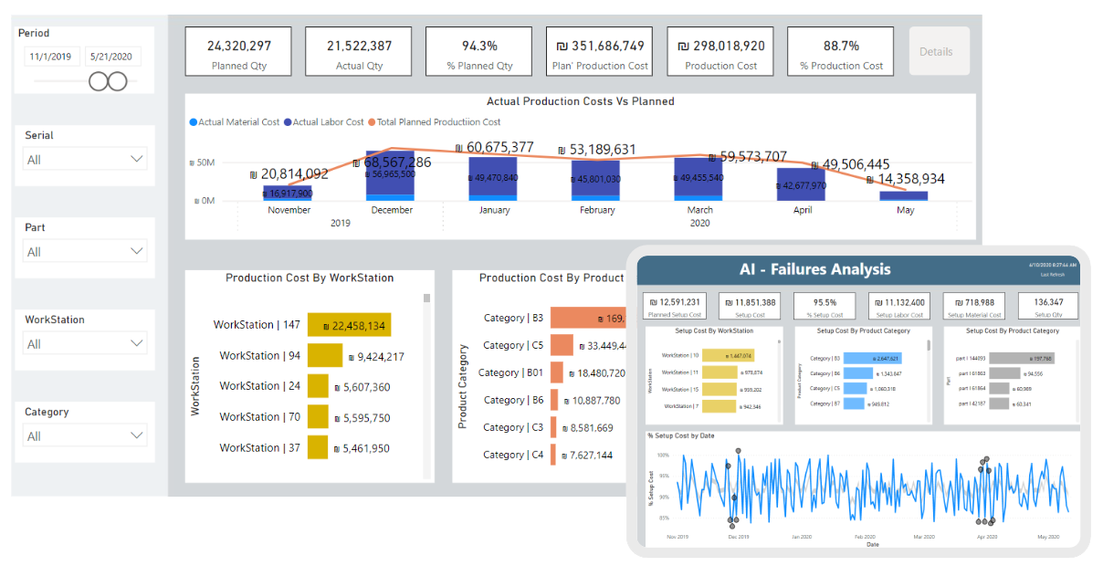This screenshot has height=566, width=1103.
Task: Select the Setup Labor Cost card 11,132,400
Action: point(899,306)
